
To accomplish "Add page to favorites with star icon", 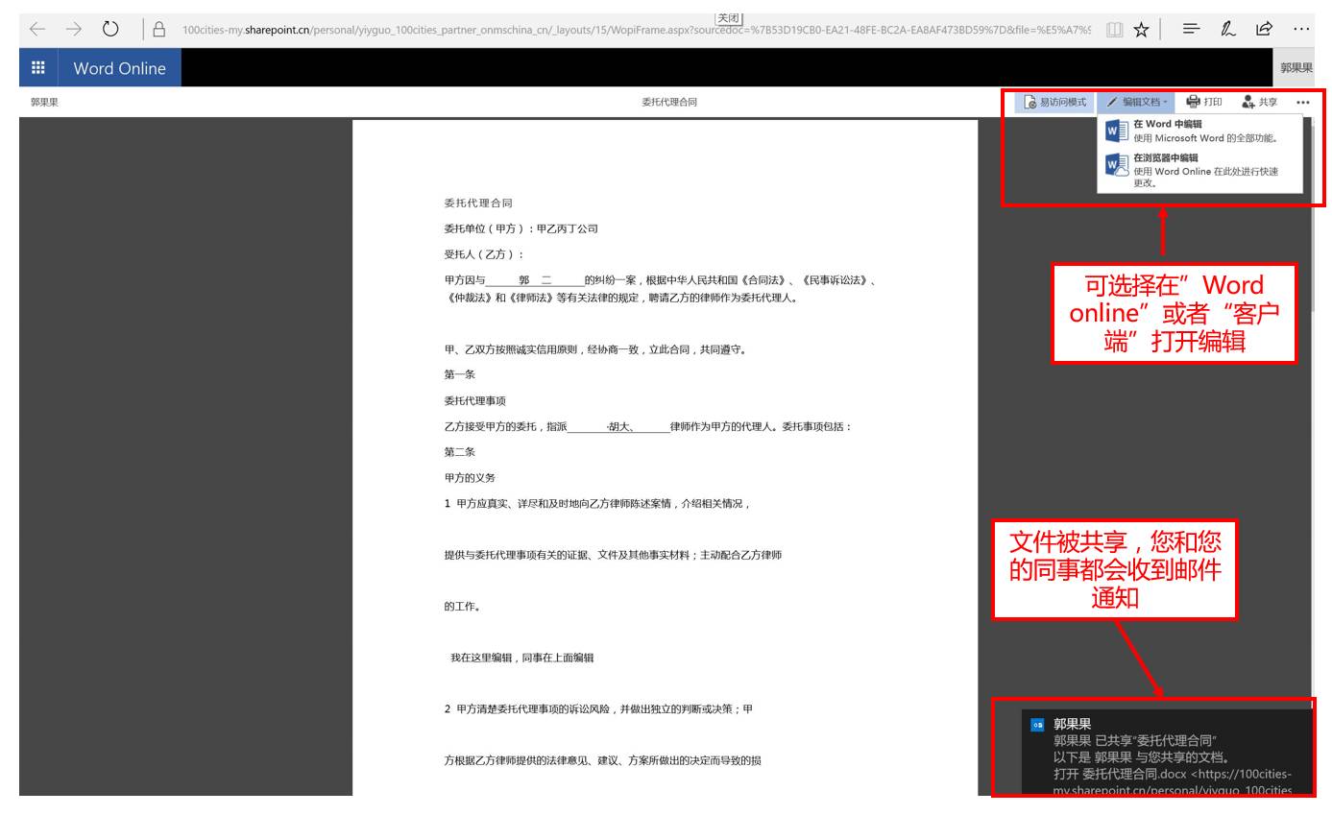I will (1141, 30).
